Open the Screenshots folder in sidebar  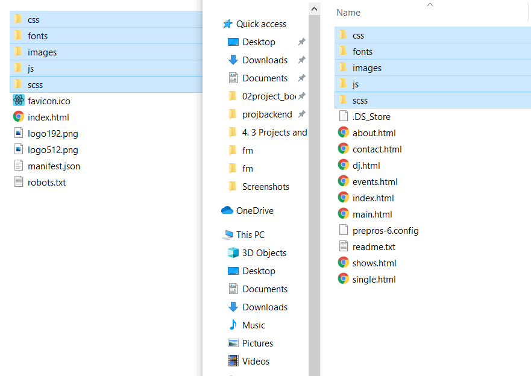point(264,187)
